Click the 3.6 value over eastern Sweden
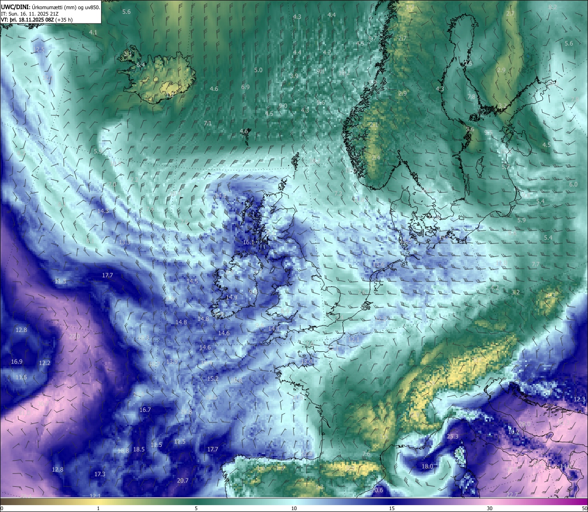588x512 pixels. pyautogui.click(x=469, y=129)
